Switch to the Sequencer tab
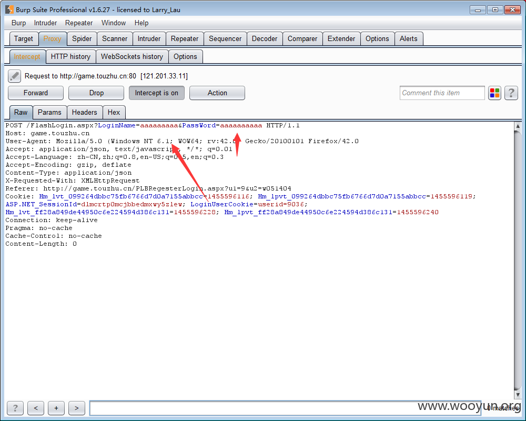 (x=225, y=39)
